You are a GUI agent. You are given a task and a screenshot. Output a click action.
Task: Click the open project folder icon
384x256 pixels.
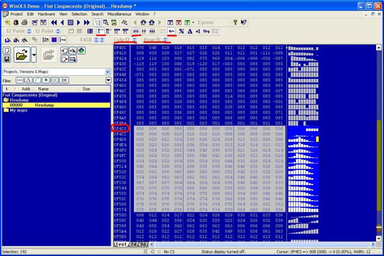22,55
